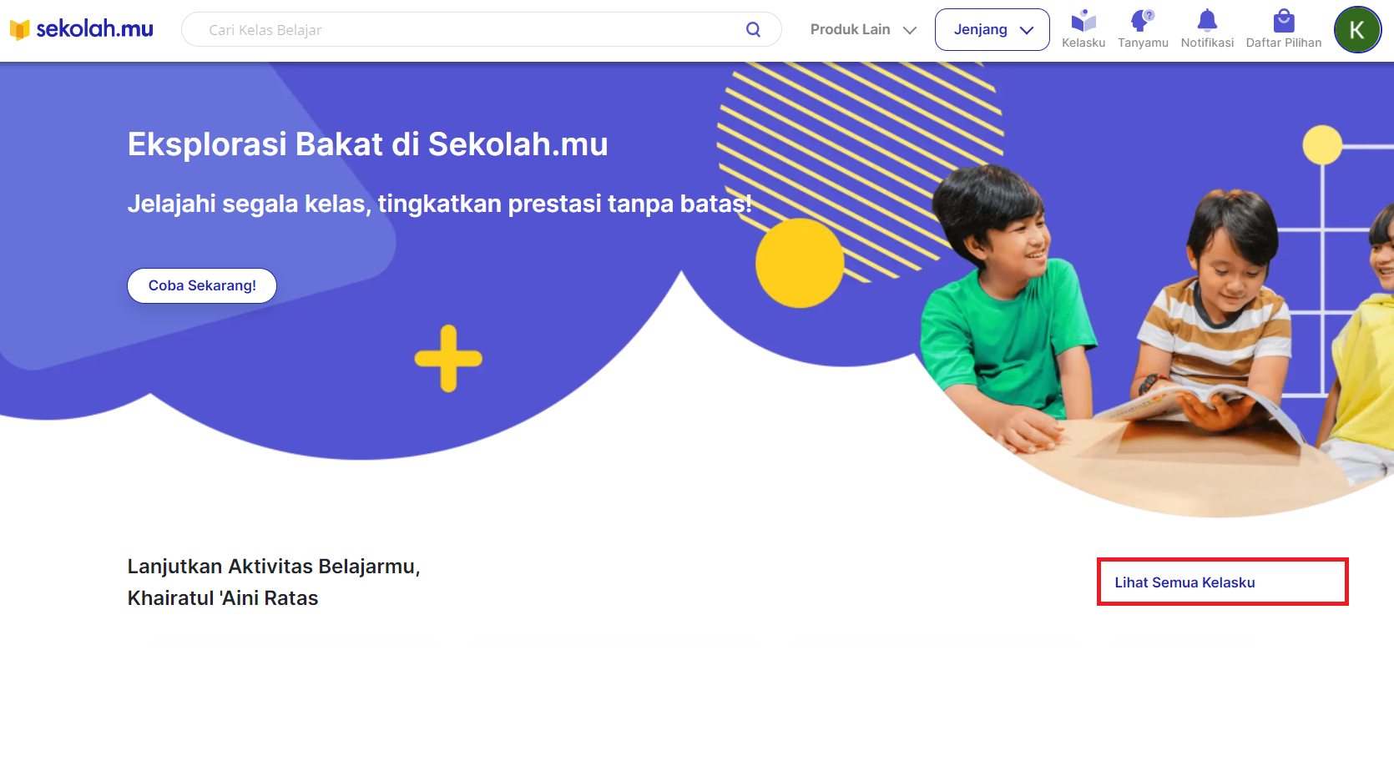Open the Jenjang dropdown
The height and width of the screenshot is (761, 1394).
point(992,29)
